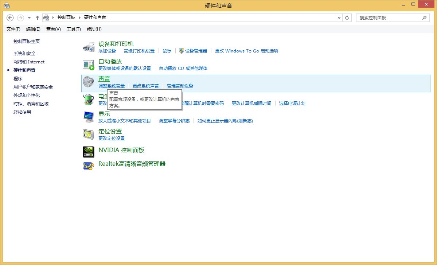This screenshot has height=265, width=437.
Task: Click the refresh icon beside the address bar
Action: 346,17
